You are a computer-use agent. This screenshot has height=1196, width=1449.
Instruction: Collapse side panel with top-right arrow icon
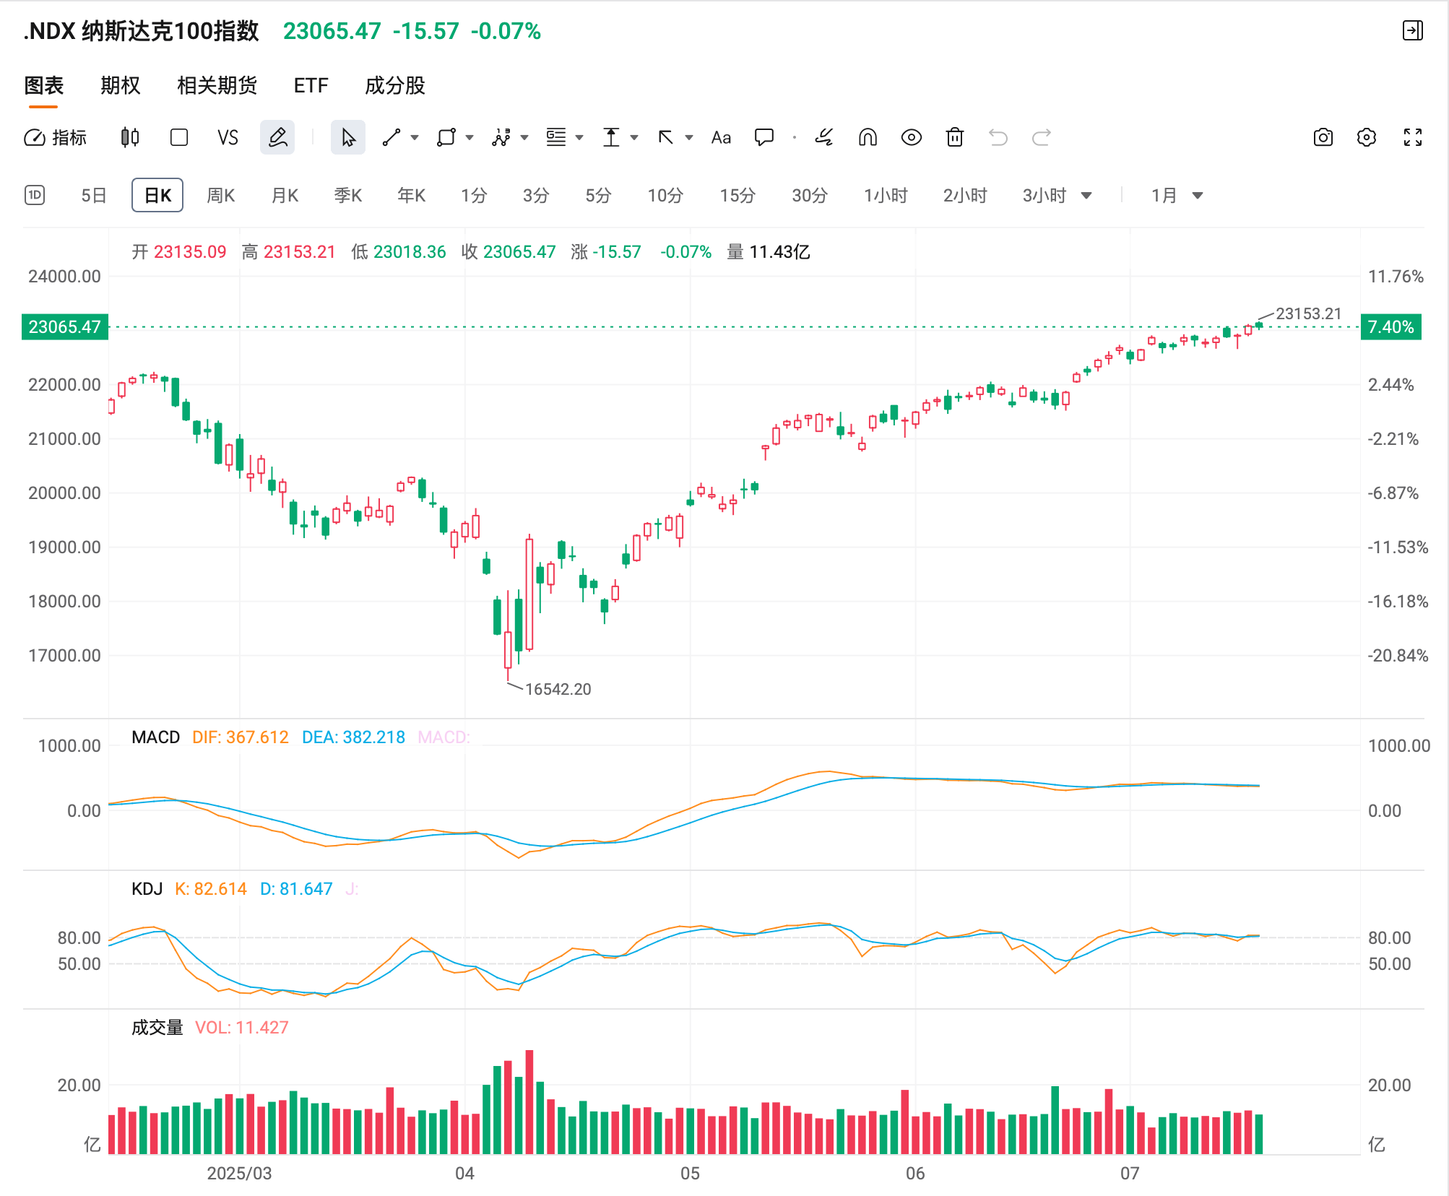click(1413, 30)
